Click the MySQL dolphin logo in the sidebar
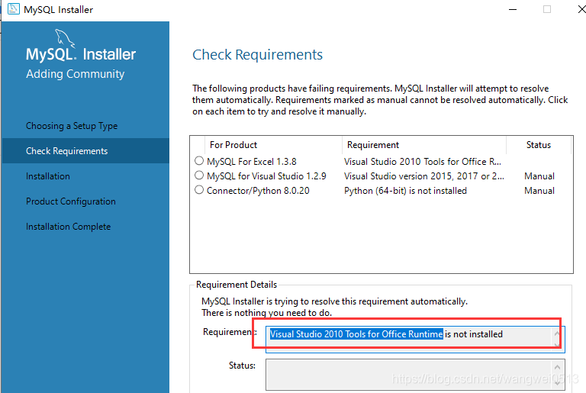 65,39
